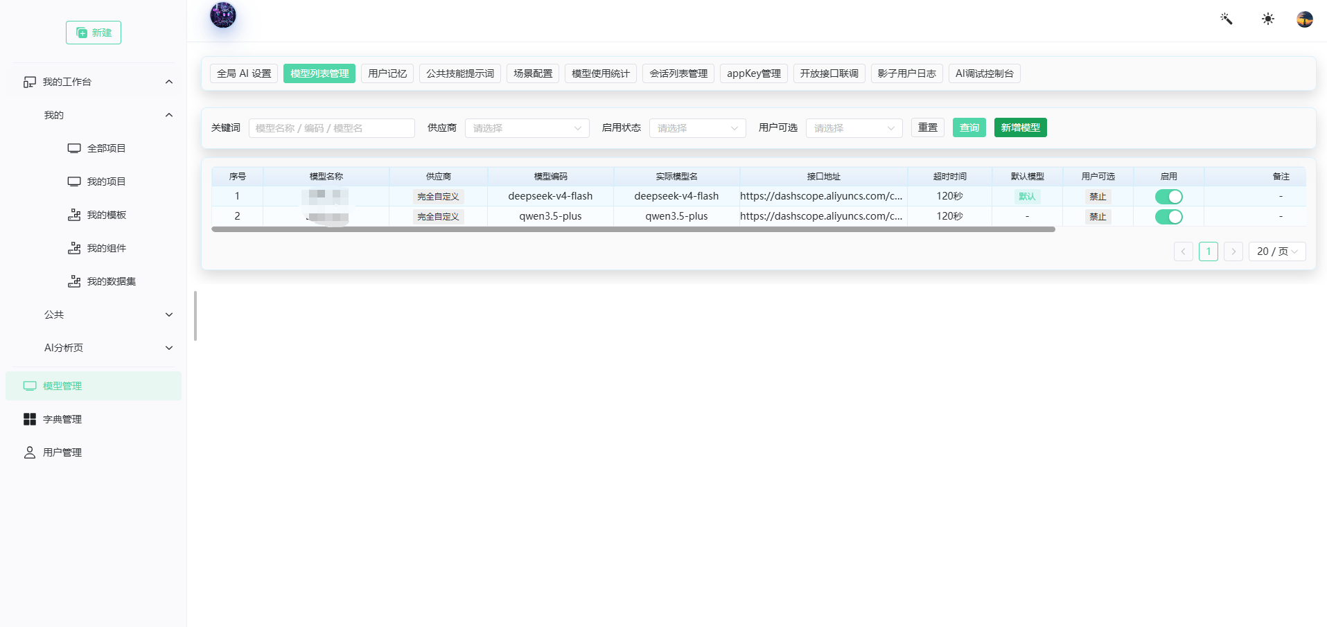Click the 查询 search button

969,127
